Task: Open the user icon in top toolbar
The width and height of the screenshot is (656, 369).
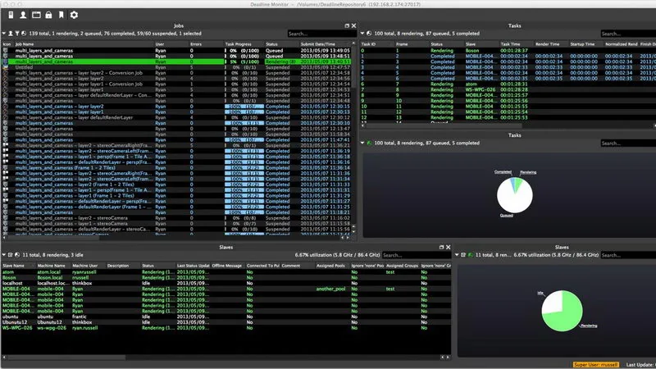Action: click(x=23, y=15)
